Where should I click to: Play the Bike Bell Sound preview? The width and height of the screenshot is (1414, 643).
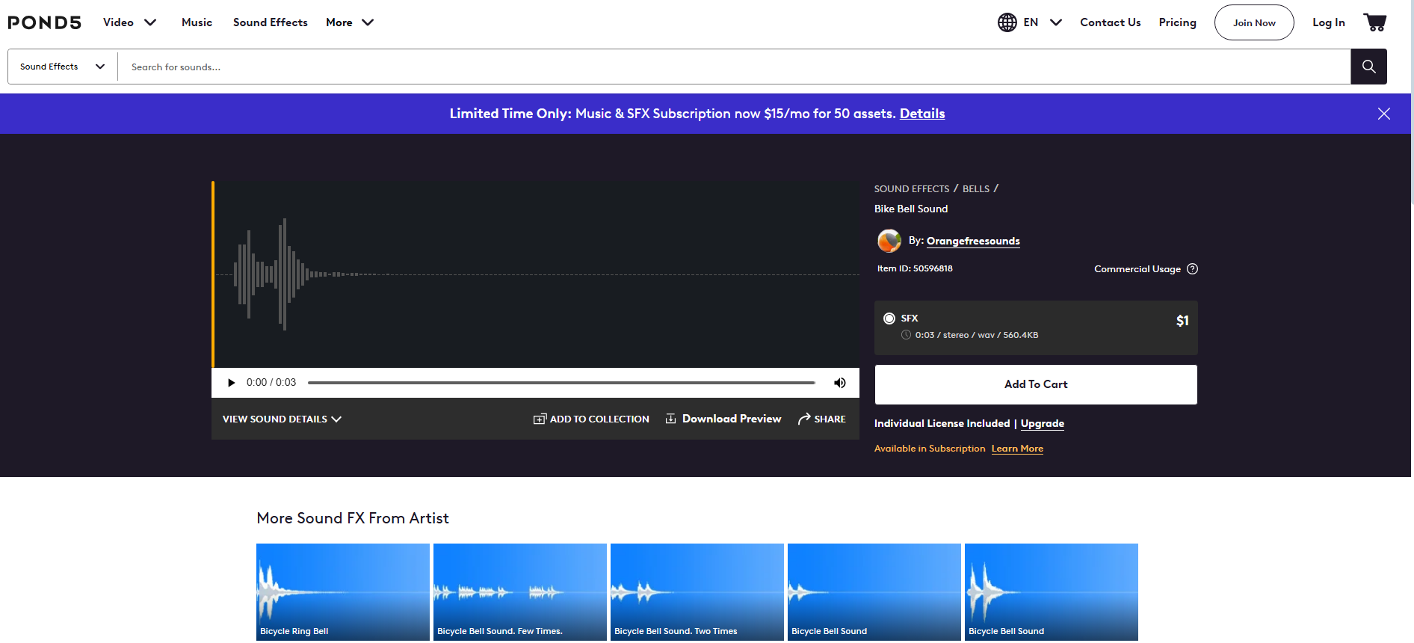click(x=231, y=383)
